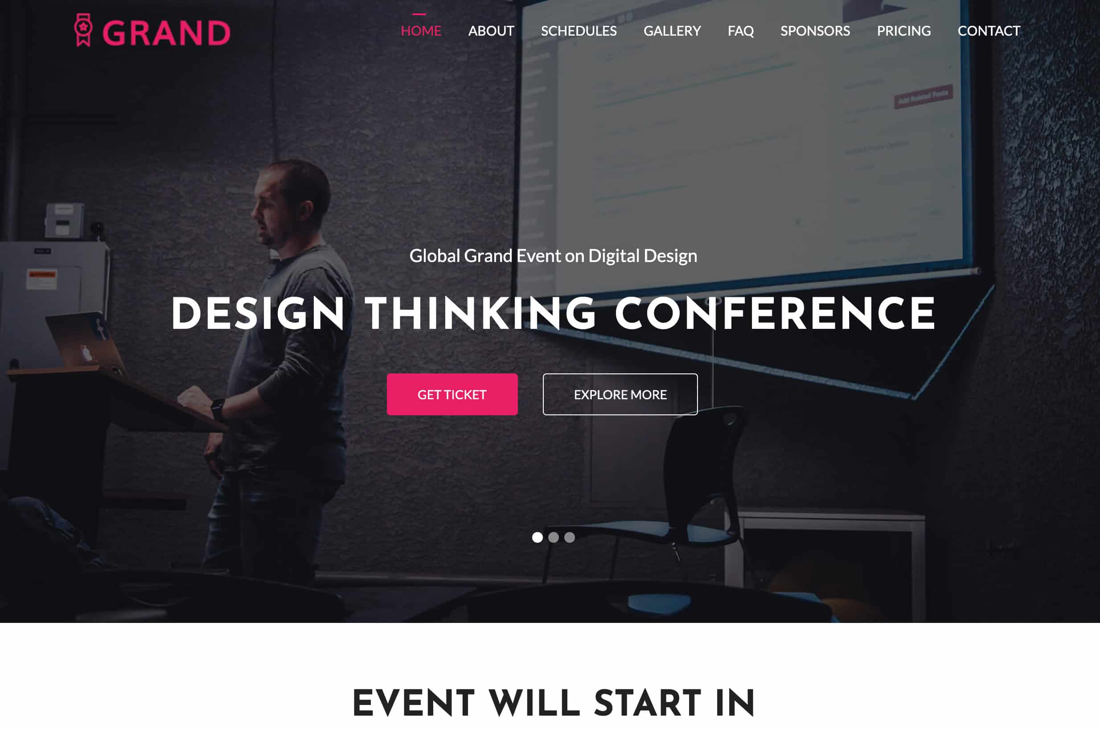Click the CONTACT navigation item

[989, 30]
